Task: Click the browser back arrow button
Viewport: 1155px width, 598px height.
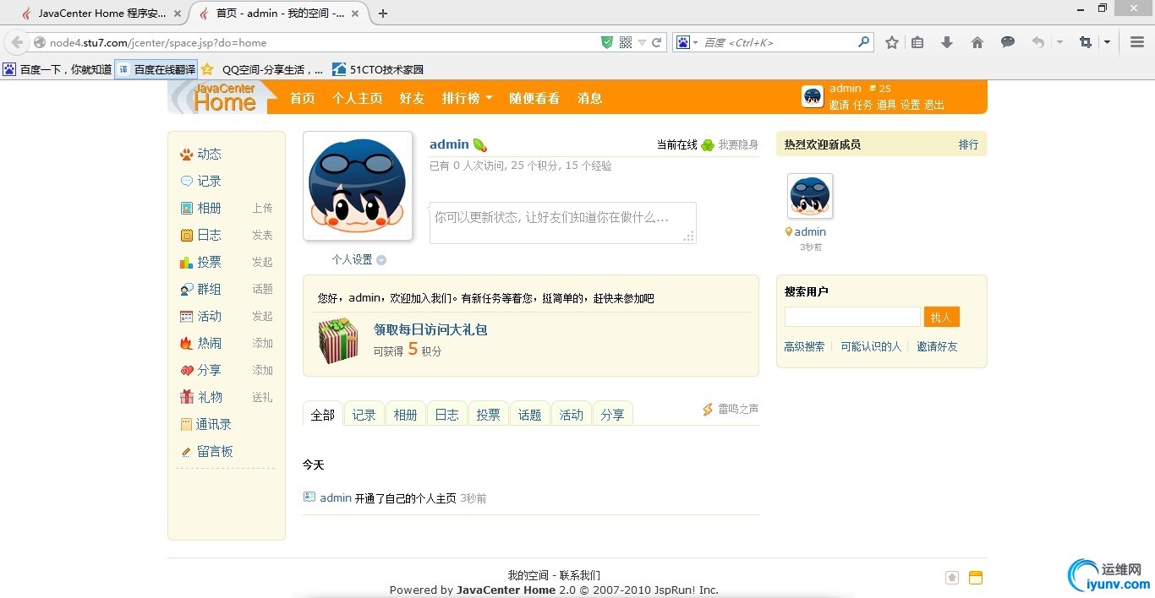Action: (x=17, y=42)
